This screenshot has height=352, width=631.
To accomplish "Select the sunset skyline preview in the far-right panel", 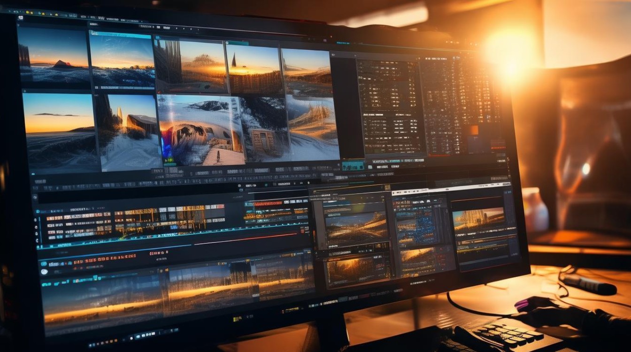I will pyautogui.click(x=479, y=220).
